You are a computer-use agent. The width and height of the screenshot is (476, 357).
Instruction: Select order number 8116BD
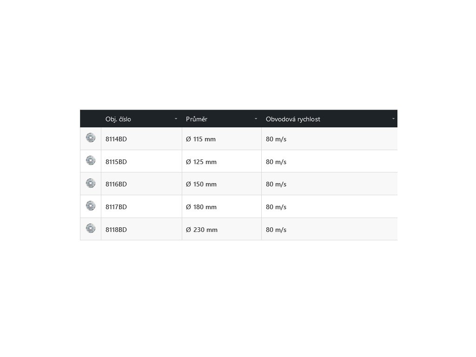tap(116, 184)
